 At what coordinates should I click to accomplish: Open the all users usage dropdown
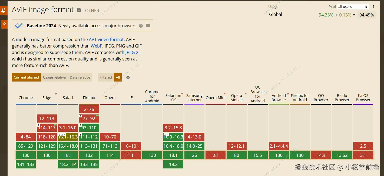pyautogui.click(x=353, y=7)
